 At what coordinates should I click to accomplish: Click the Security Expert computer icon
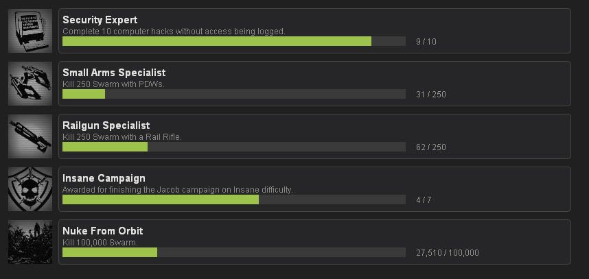pos(30,31)
